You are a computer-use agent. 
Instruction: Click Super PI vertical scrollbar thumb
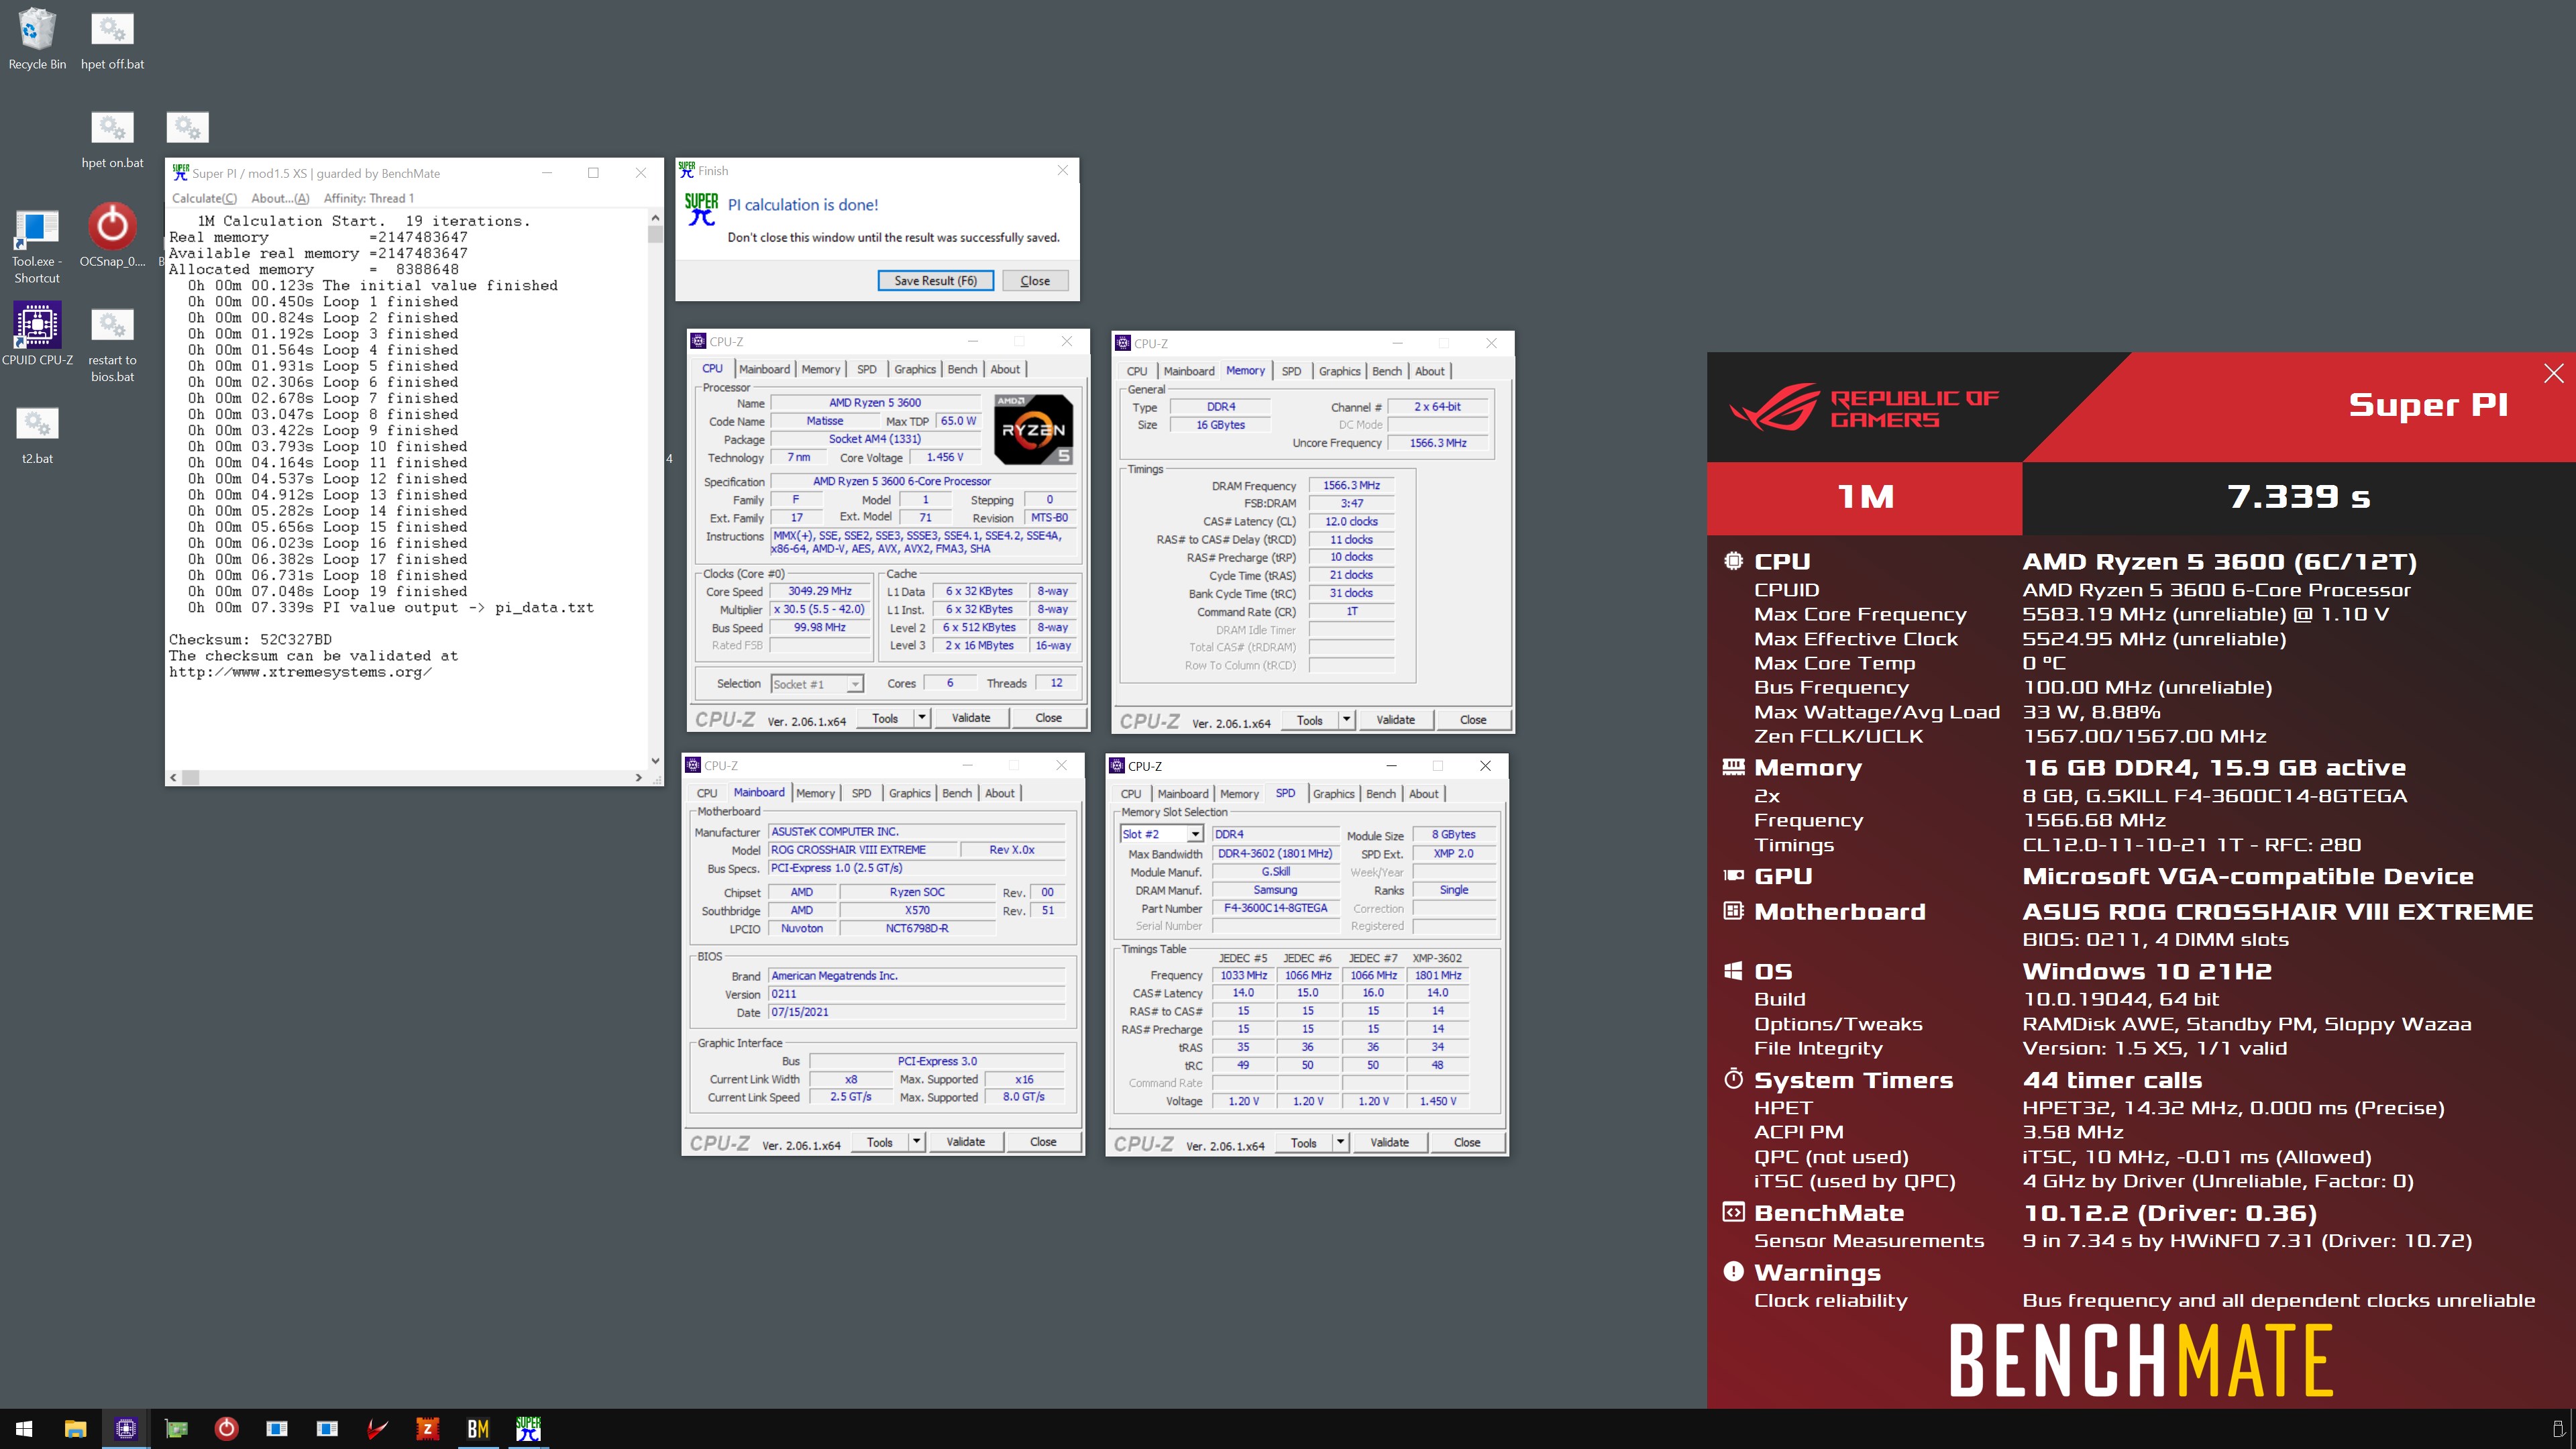coord(655,234)
